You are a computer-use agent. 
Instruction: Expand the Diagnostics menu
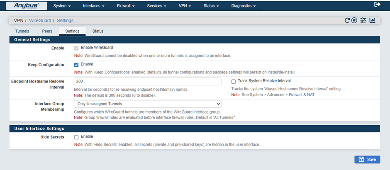click(x=243, y=6)
